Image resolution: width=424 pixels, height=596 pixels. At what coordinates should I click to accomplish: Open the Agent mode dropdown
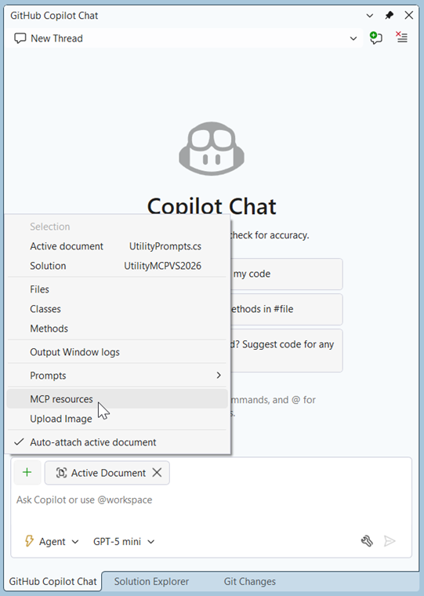[x=52, y=541]
